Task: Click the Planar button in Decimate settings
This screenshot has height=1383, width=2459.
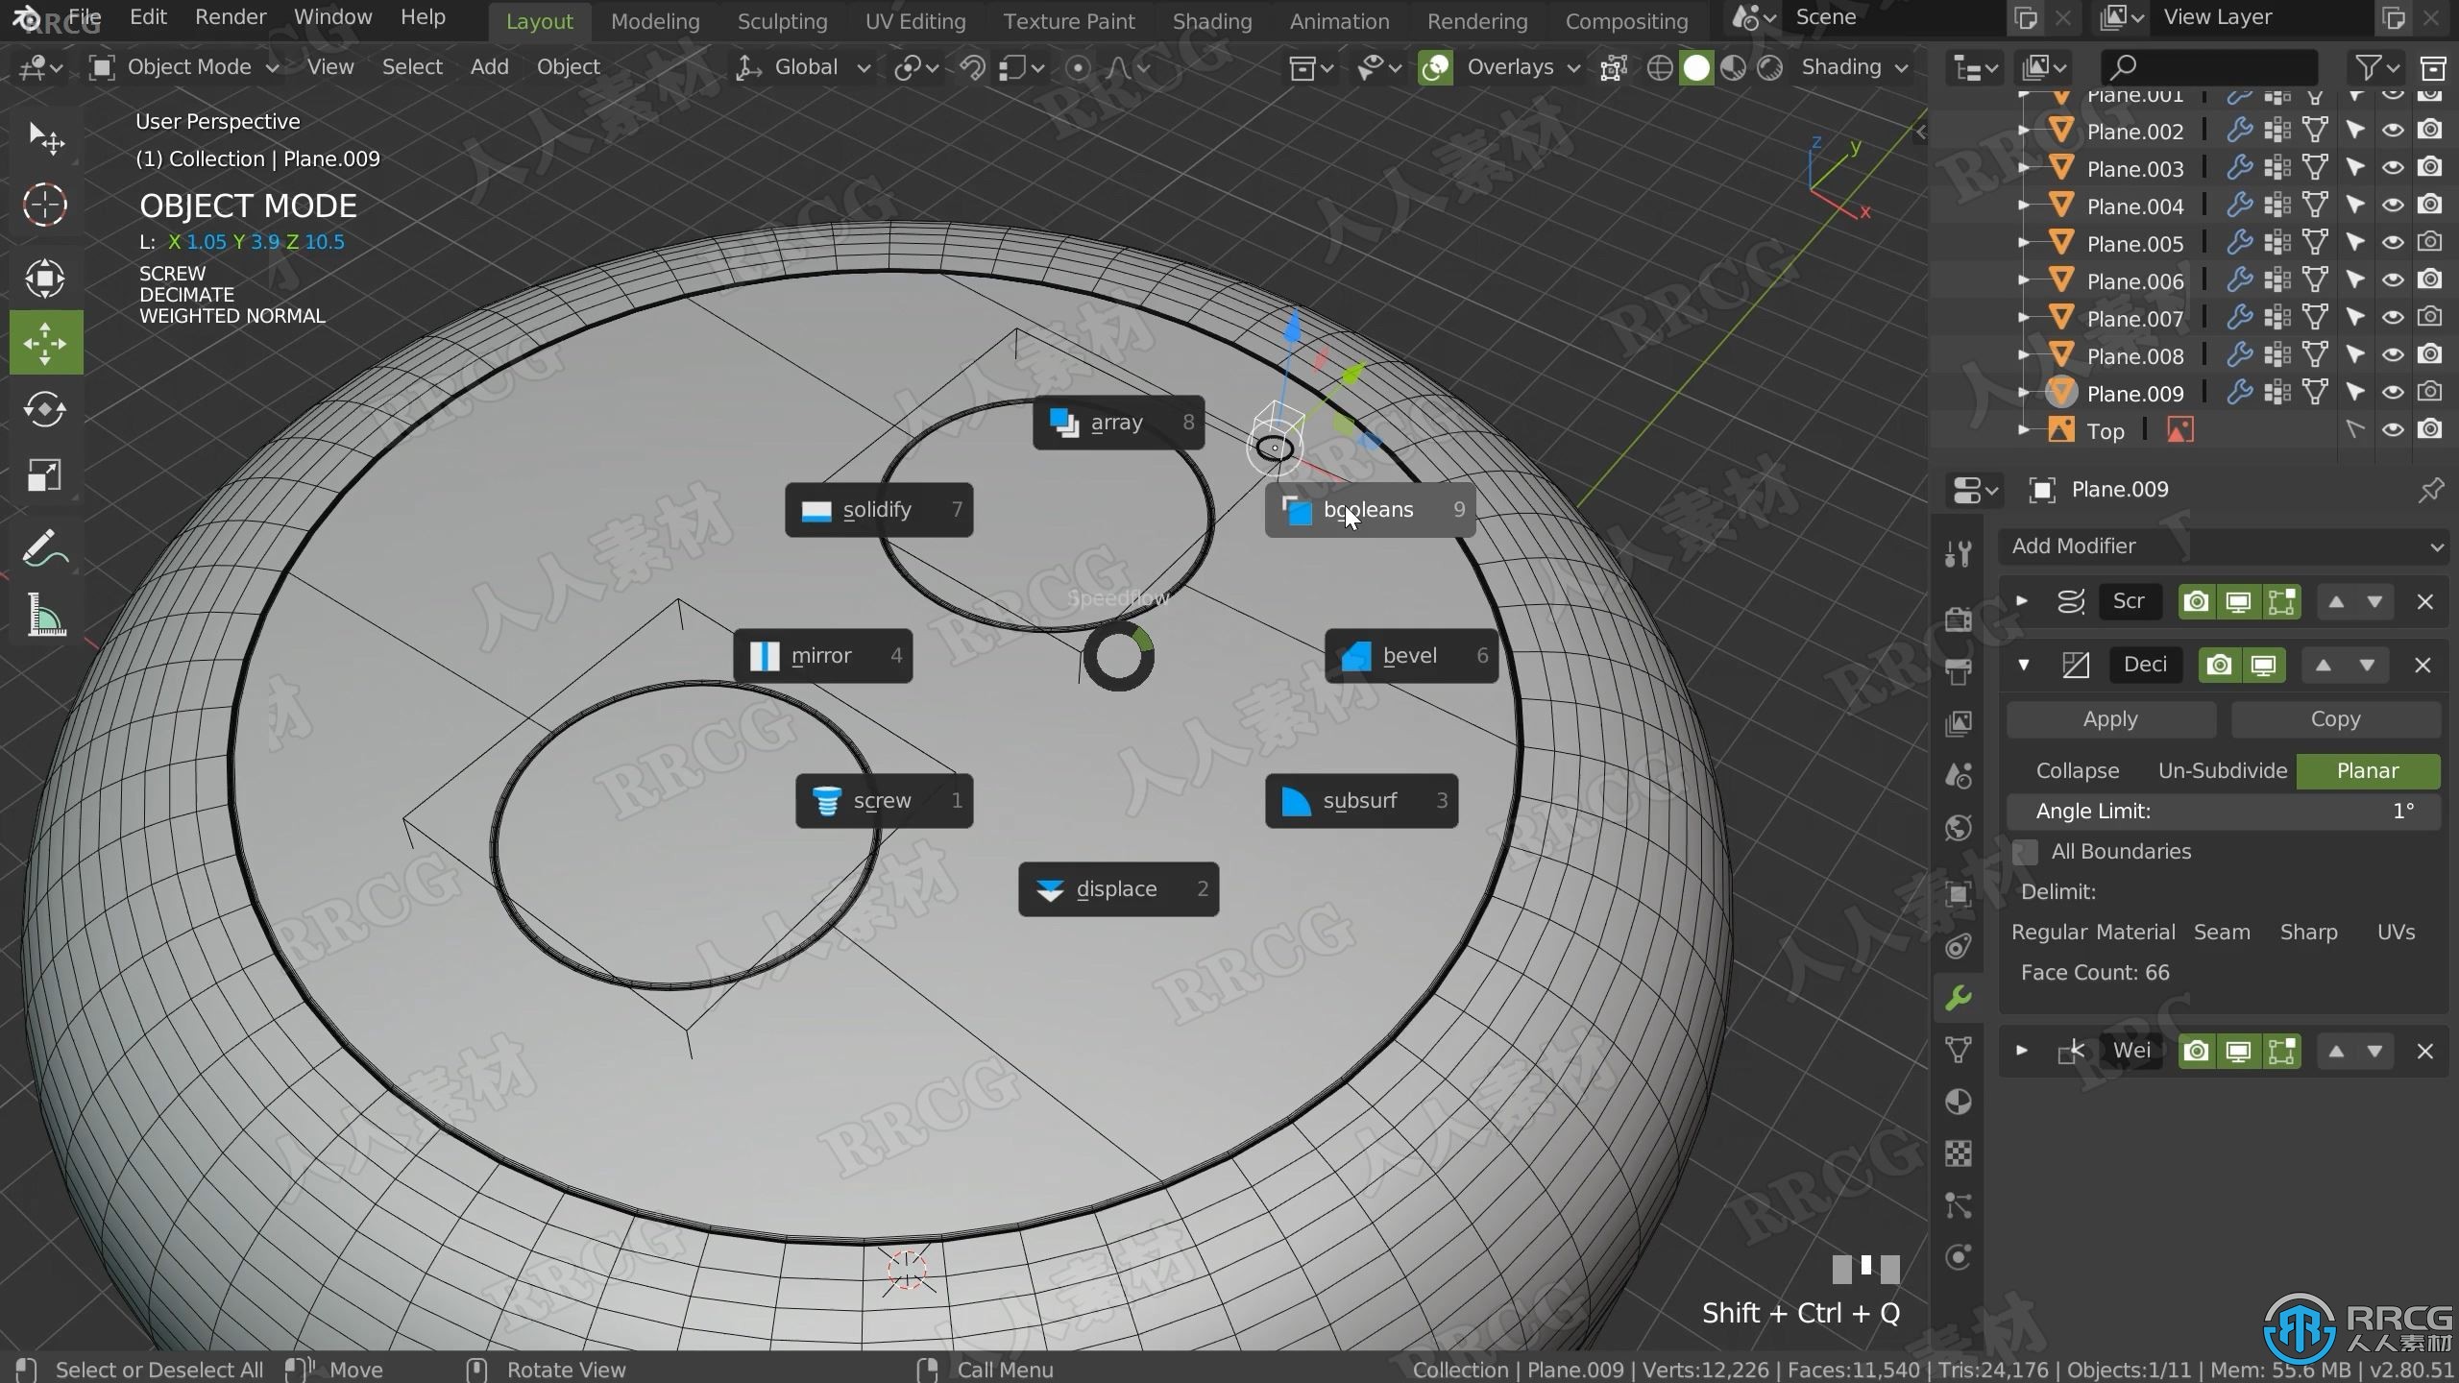Action: [x=2368, y=770]
